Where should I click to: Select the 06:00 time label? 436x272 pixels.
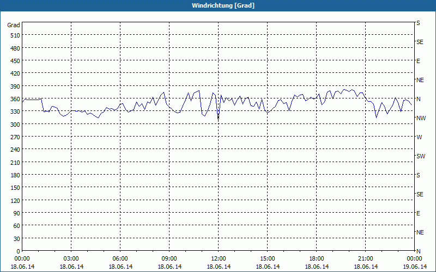[x=120, y=259]
